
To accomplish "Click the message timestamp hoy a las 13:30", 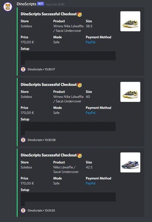I will click(55, 4).
